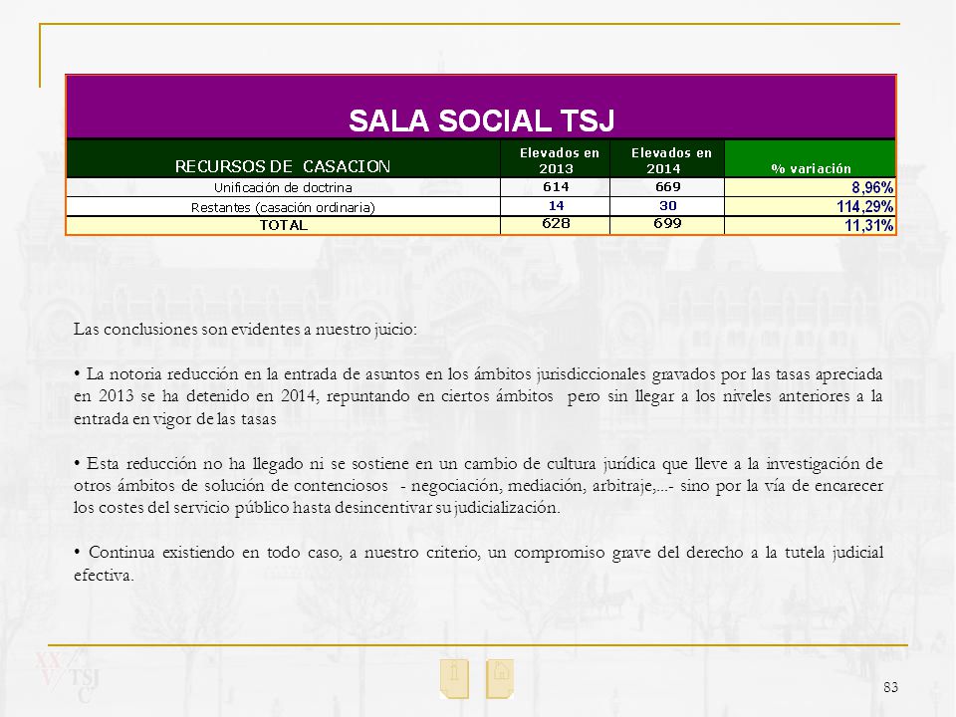Select the TOTAL row label

coord(283,225)
